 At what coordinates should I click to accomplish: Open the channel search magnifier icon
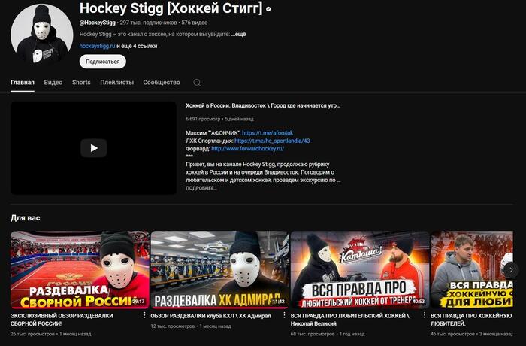tap(197, 83)
